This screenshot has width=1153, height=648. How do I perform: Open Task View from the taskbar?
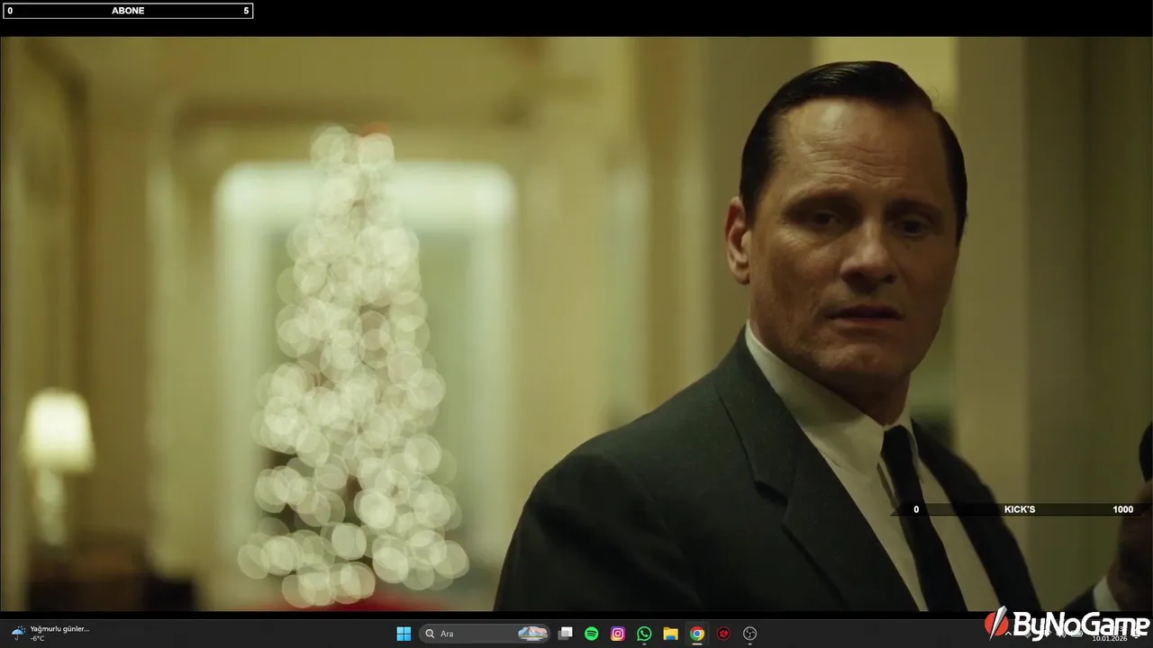point(565,634)
